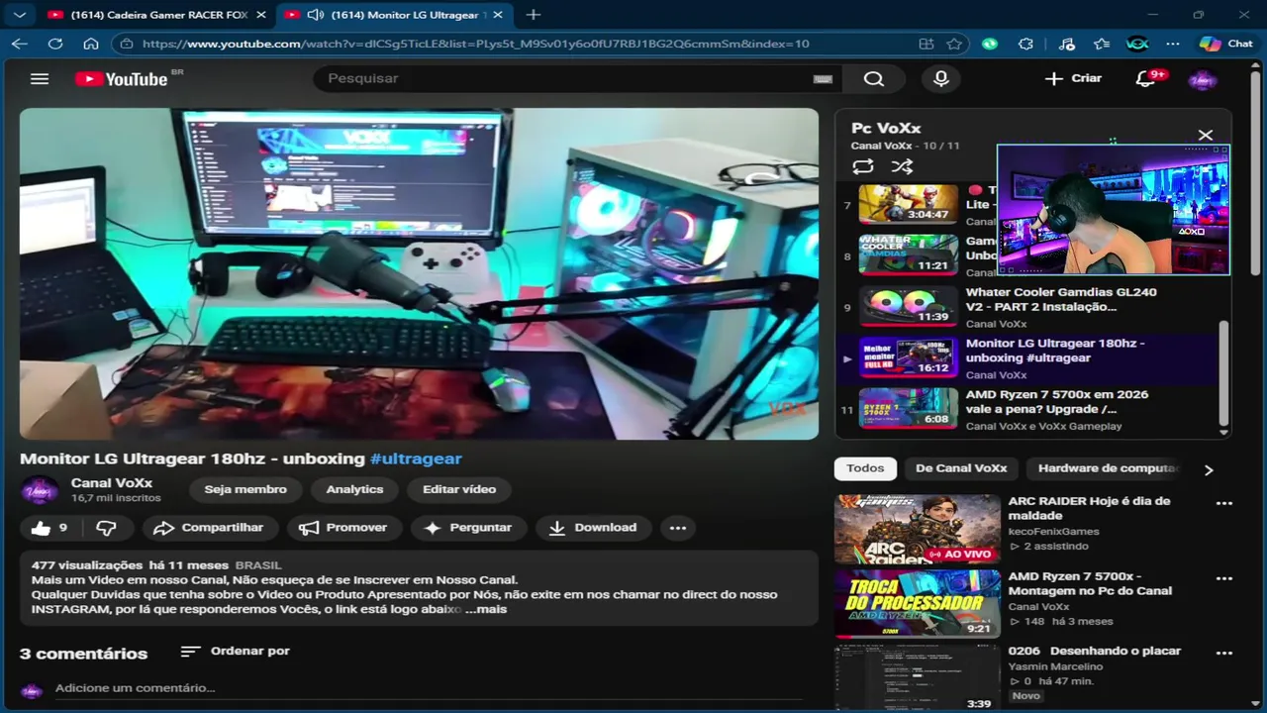Click the main video player
1267x713 pixels.
419,274
